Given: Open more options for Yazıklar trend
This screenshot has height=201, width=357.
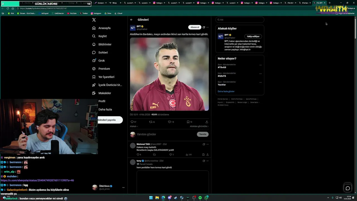Looking at the screenshot, I should click(x=260, y=82).
